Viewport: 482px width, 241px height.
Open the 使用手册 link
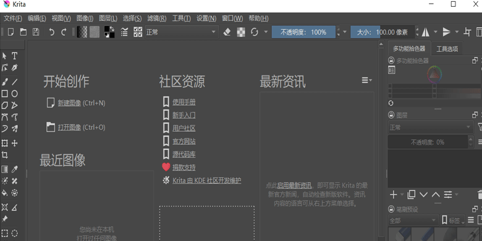click(x=184, y=102)
